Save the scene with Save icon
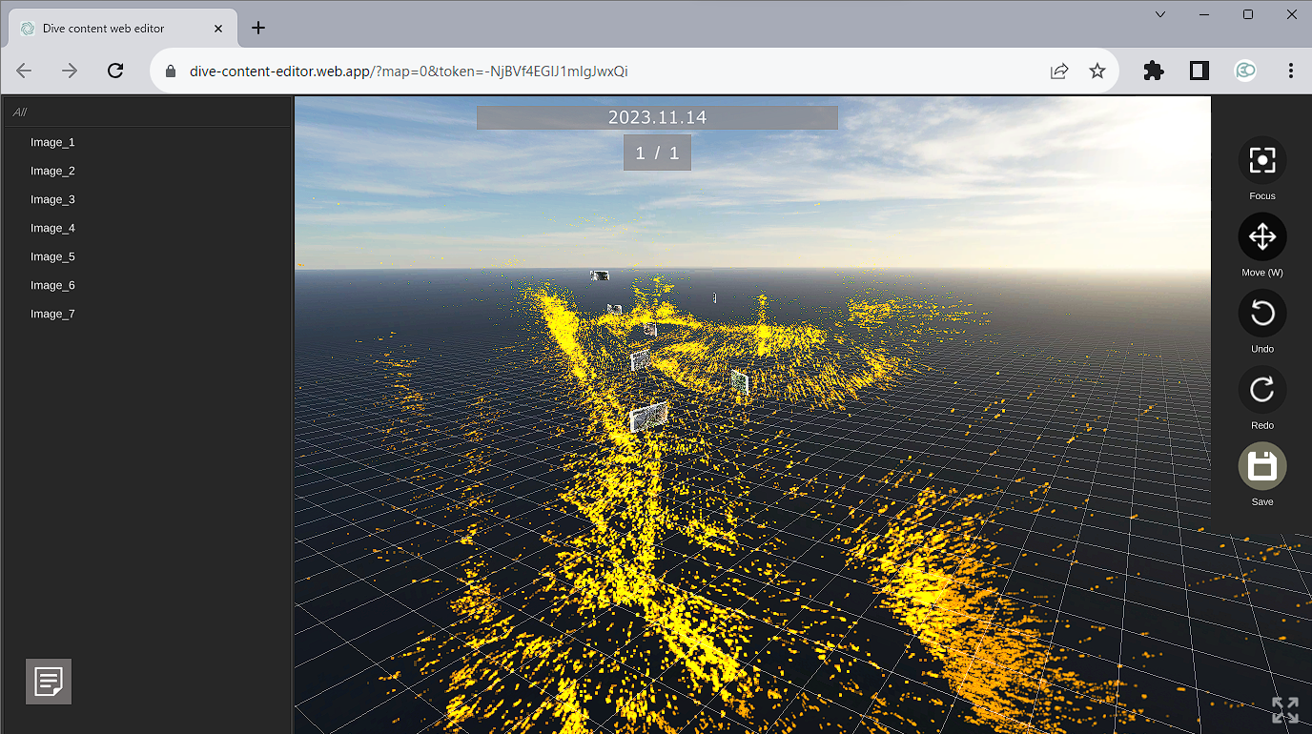 coord(1261,466)
